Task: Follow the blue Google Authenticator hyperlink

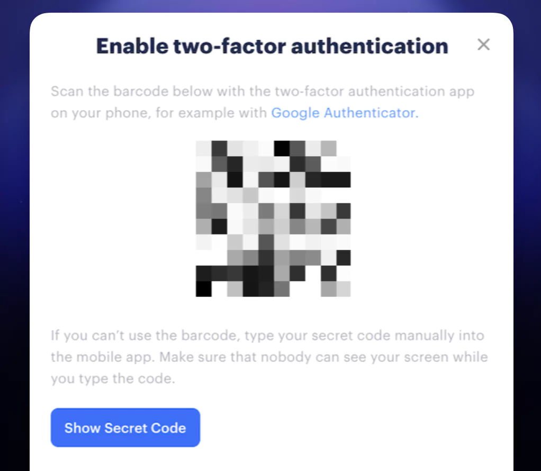Action: [345, 113]
